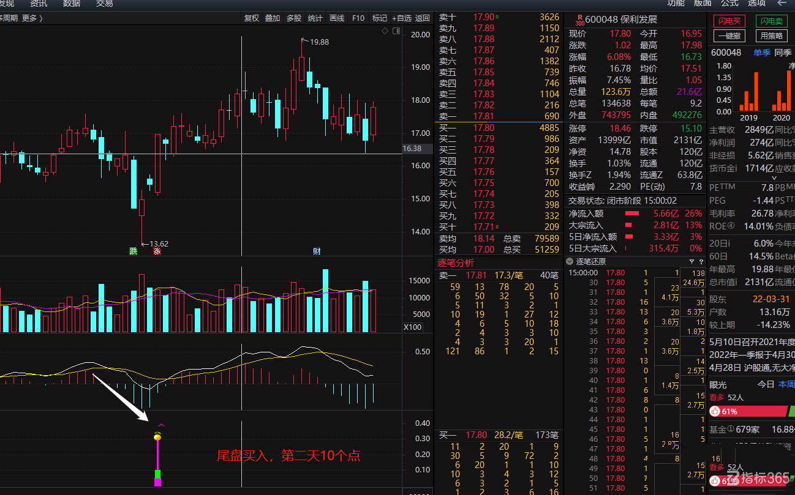Click the thumbs-up icon beside 61%
Image resolution: width=795 pixels, height=495 pixels.
pyautogui.click(x=715, y=411)
